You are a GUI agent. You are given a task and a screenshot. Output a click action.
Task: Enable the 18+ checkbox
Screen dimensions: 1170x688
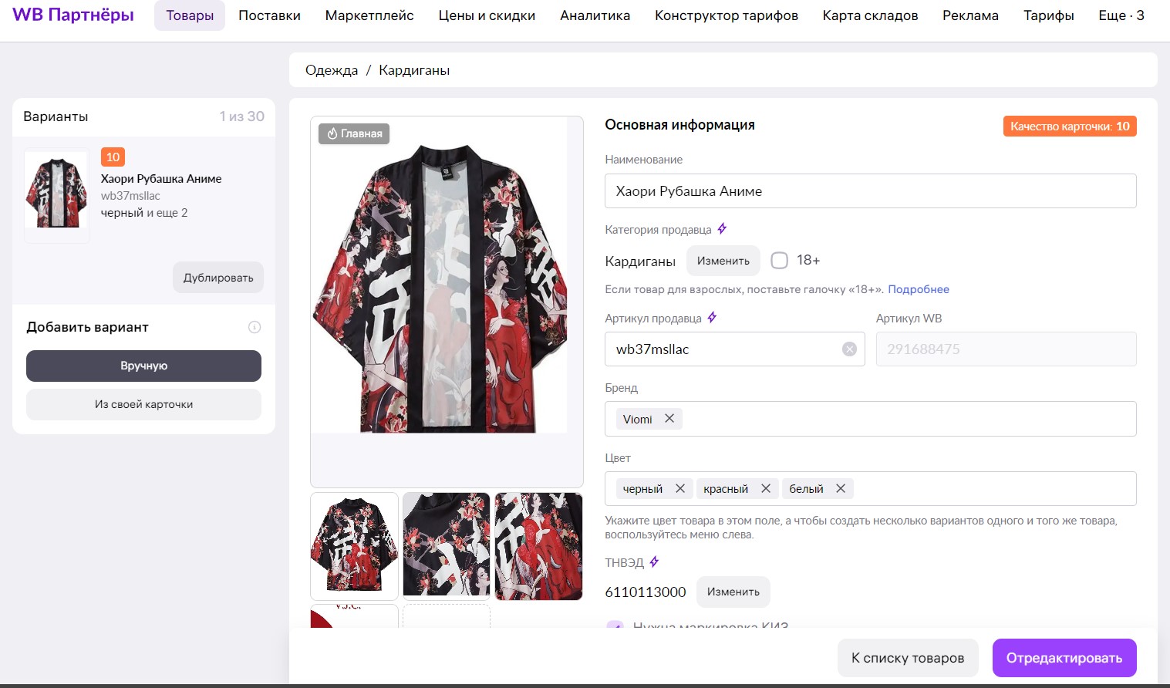[x=780, y=261]
